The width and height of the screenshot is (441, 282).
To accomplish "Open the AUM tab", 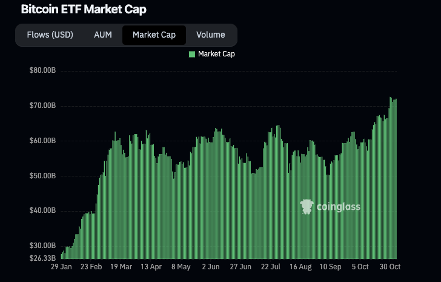I will click(x=103, y=35).
